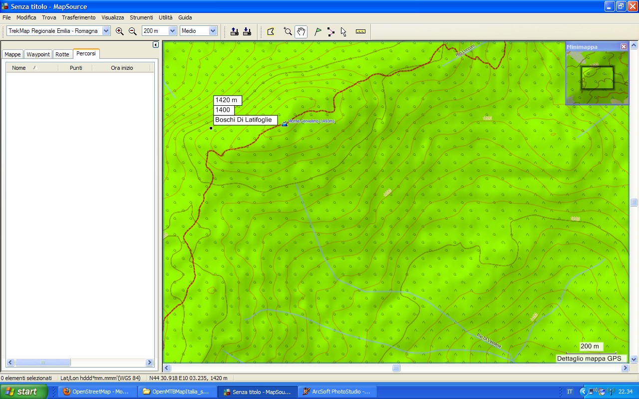Select the Percorsi tab

(x=86, y=53)
